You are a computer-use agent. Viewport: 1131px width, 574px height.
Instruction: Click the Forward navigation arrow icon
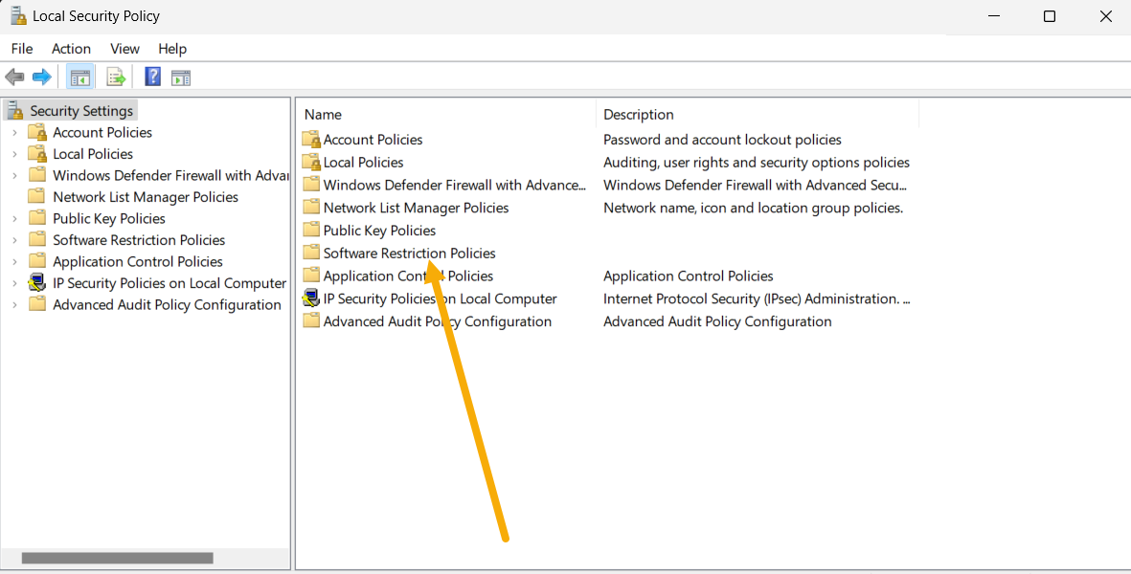click(x=42, y=77)
